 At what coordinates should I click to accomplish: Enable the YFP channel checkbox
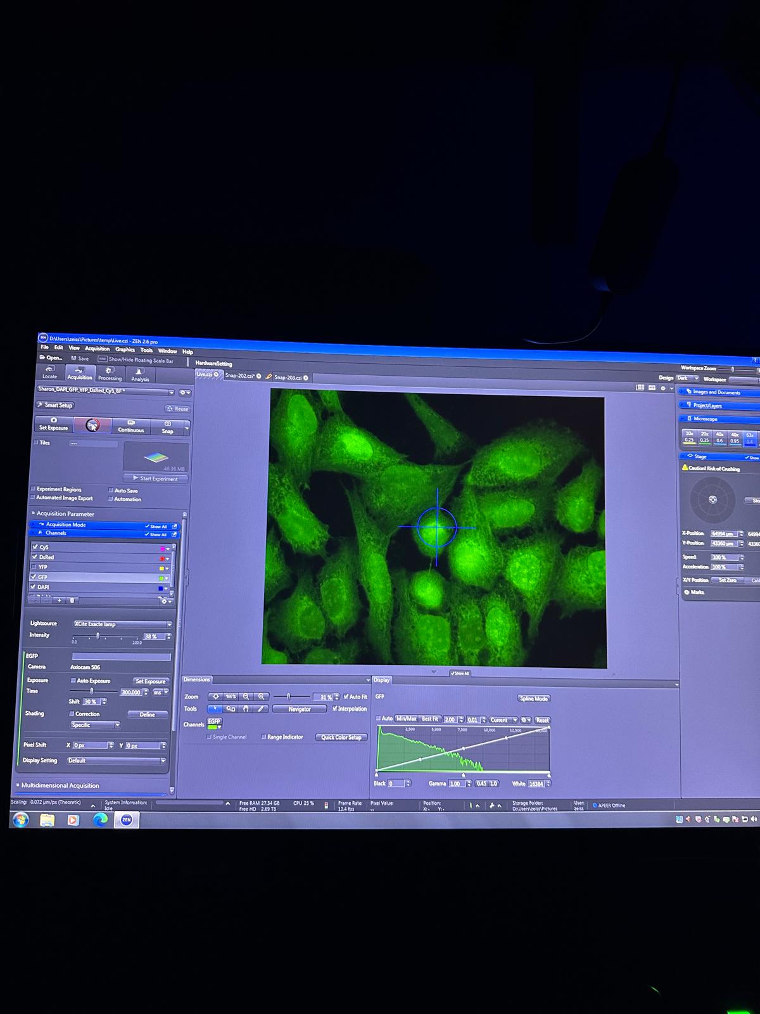pyautogui.click(x=34, y=567)
